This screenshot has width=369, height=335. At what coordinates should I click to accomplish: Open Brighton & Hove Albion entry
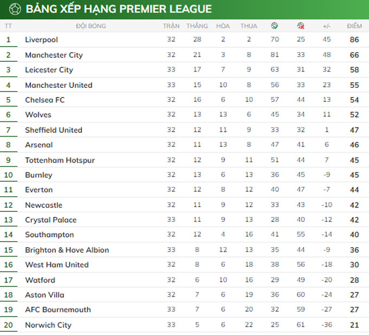[x=67, y=250]
